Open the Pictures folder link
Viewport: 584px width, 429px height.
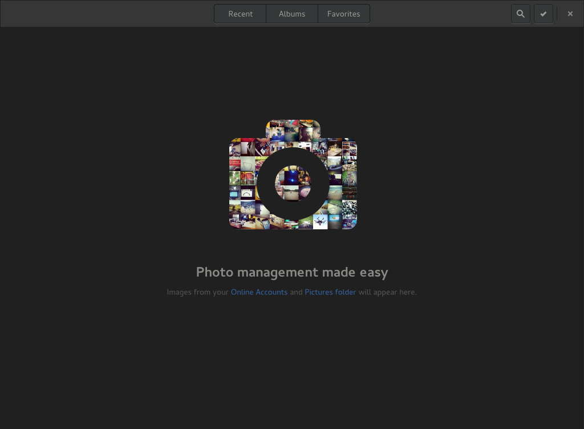point(330,292)
